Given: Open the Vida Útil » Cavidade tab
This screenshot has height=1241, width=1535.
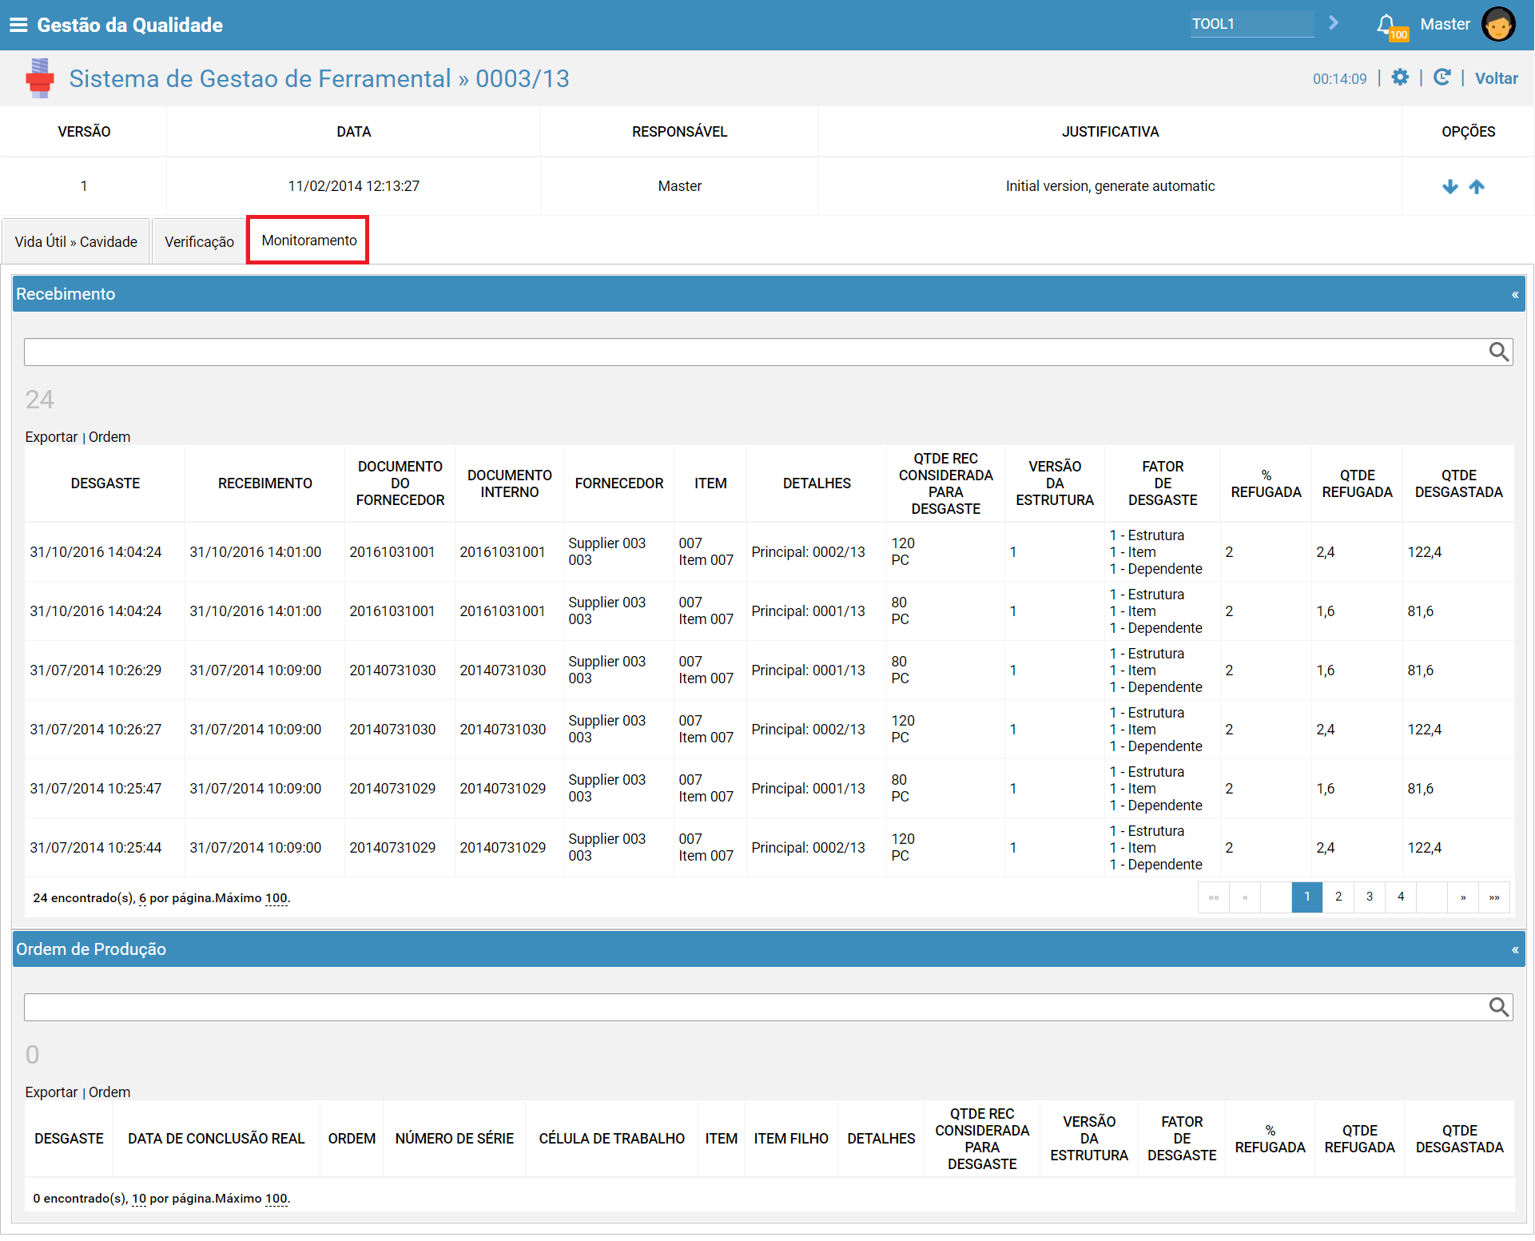Looking at the screenshot, I should (76, 241).
